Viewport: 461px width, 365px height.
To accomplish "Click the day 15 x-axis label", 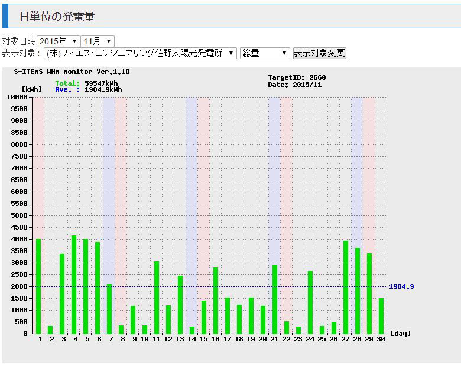I will pyautogui.click(x=203, y=339).
